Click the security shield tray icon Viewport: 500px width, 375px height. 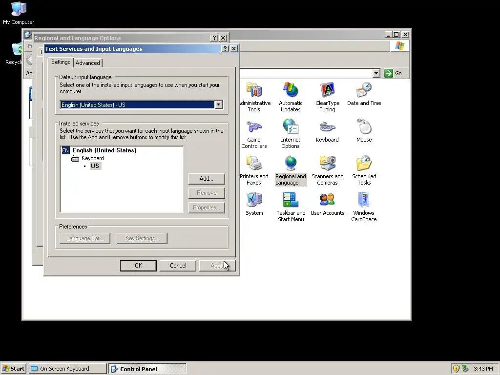[x=456, y=369]
